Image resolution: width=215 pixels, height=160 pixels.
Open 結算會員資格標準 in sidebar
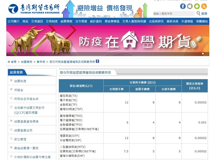pos(26,121)
